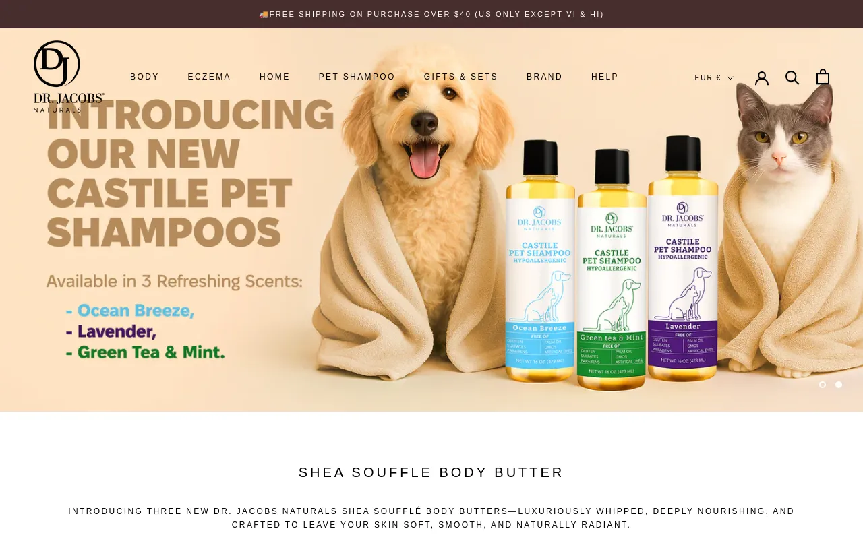Image resolution: width=863 pixels, height=539 pixels.
Task: Open the Body menu
Action: (x=144, y=77)
